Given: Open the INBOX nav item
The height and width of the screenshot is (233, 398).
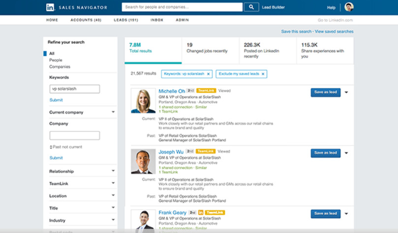Looking at the screenshot, I should tap(157, 20).
